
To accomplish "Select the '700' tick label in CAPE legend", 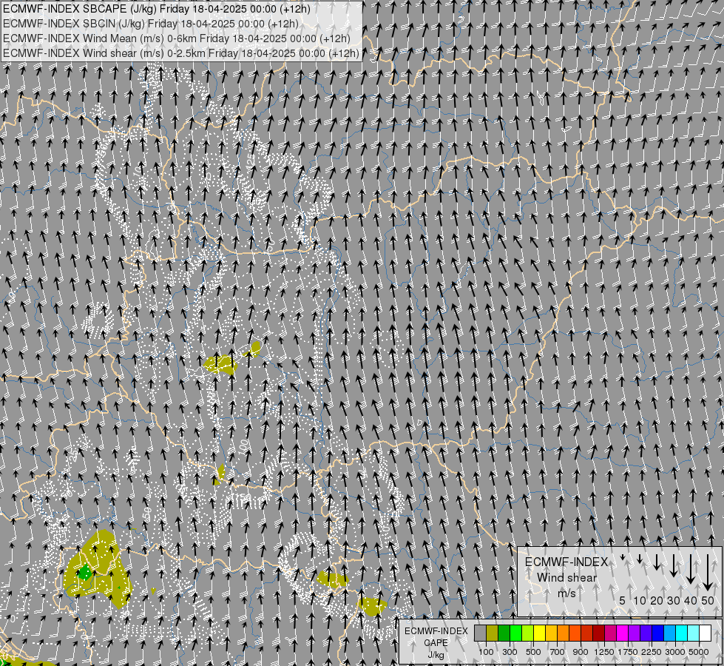I will click(558, 652).
